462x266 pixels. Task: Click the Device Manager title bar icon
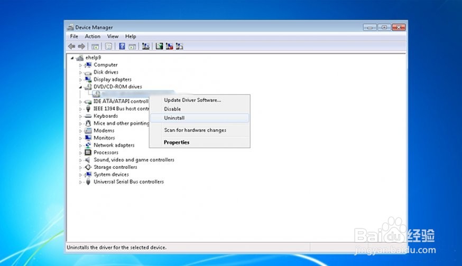[x=70, y=27]
